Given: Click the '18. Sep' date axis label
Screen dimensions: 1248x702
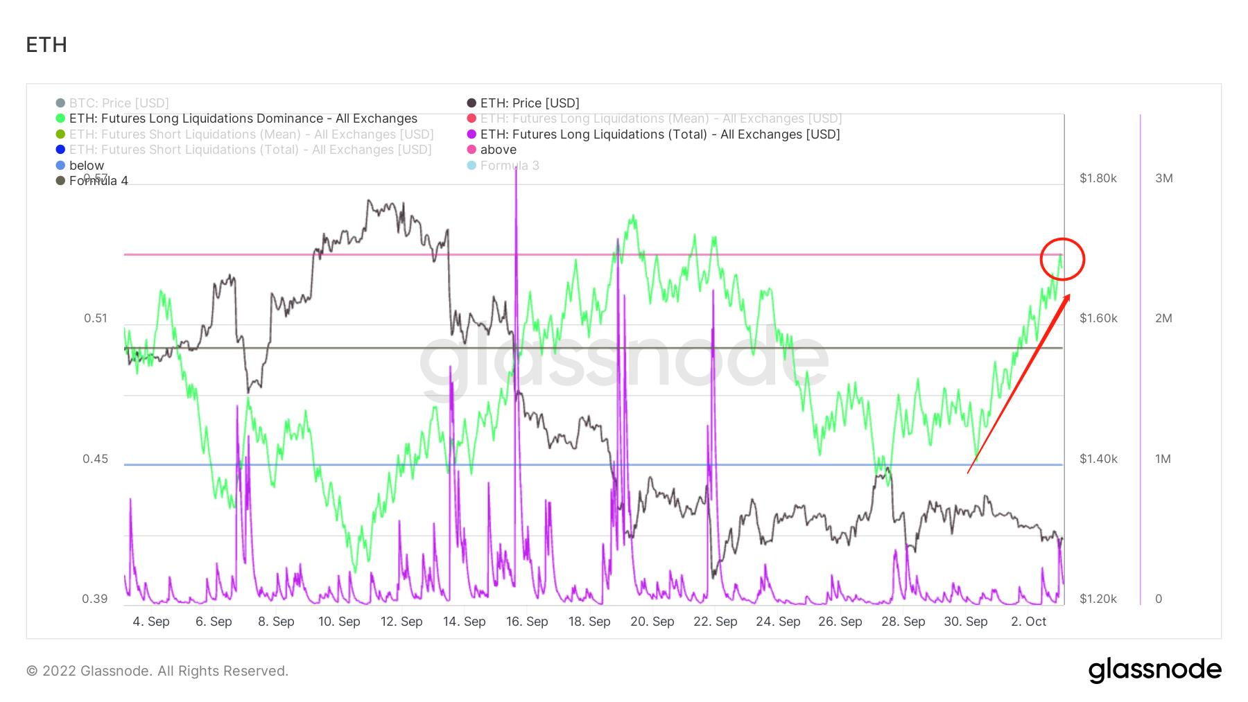Looking at the screenshot, I should [x=589, y=622].
